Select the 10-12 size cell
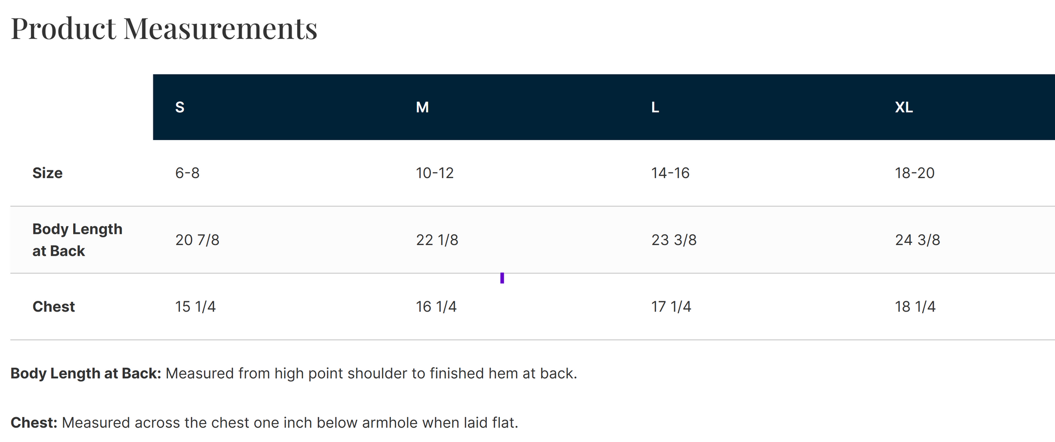 click(x=435, y=173)
